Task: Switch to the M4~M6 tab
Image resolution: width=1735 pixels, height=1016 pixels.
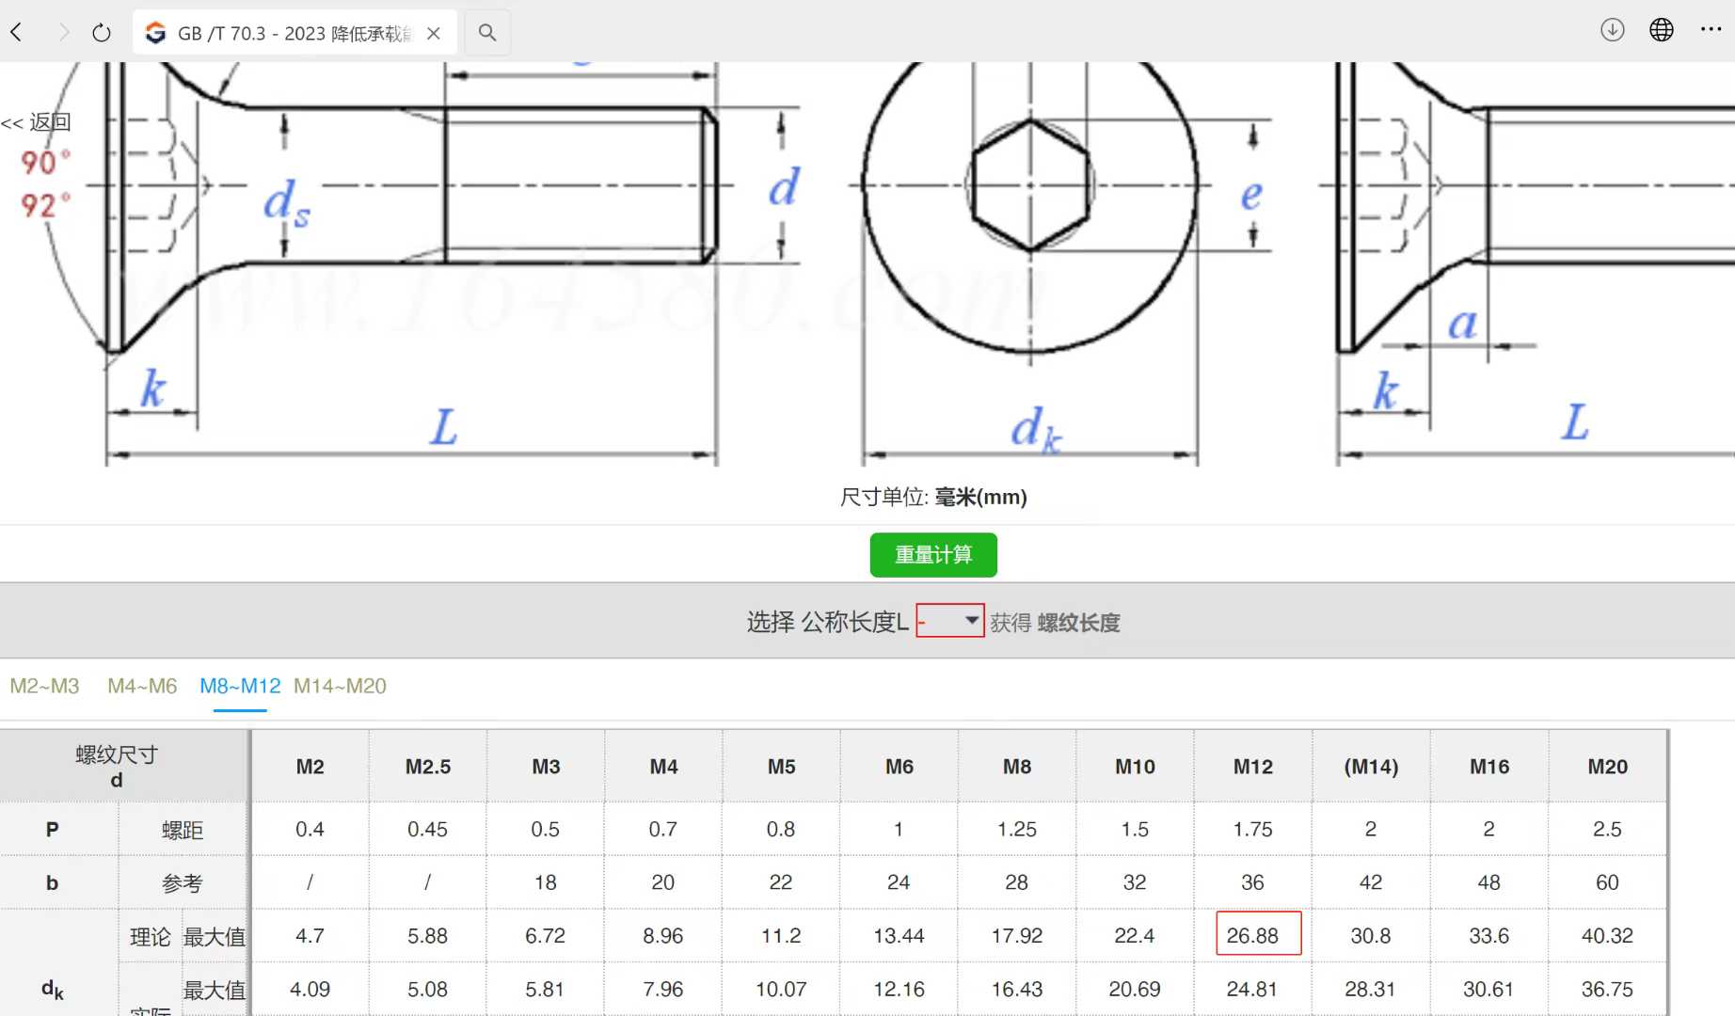Action: tap(142, 686)
